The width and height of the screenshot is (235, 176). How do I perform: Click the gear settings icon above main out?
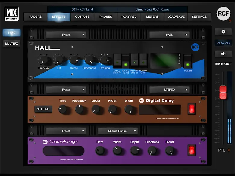(223, 32)
